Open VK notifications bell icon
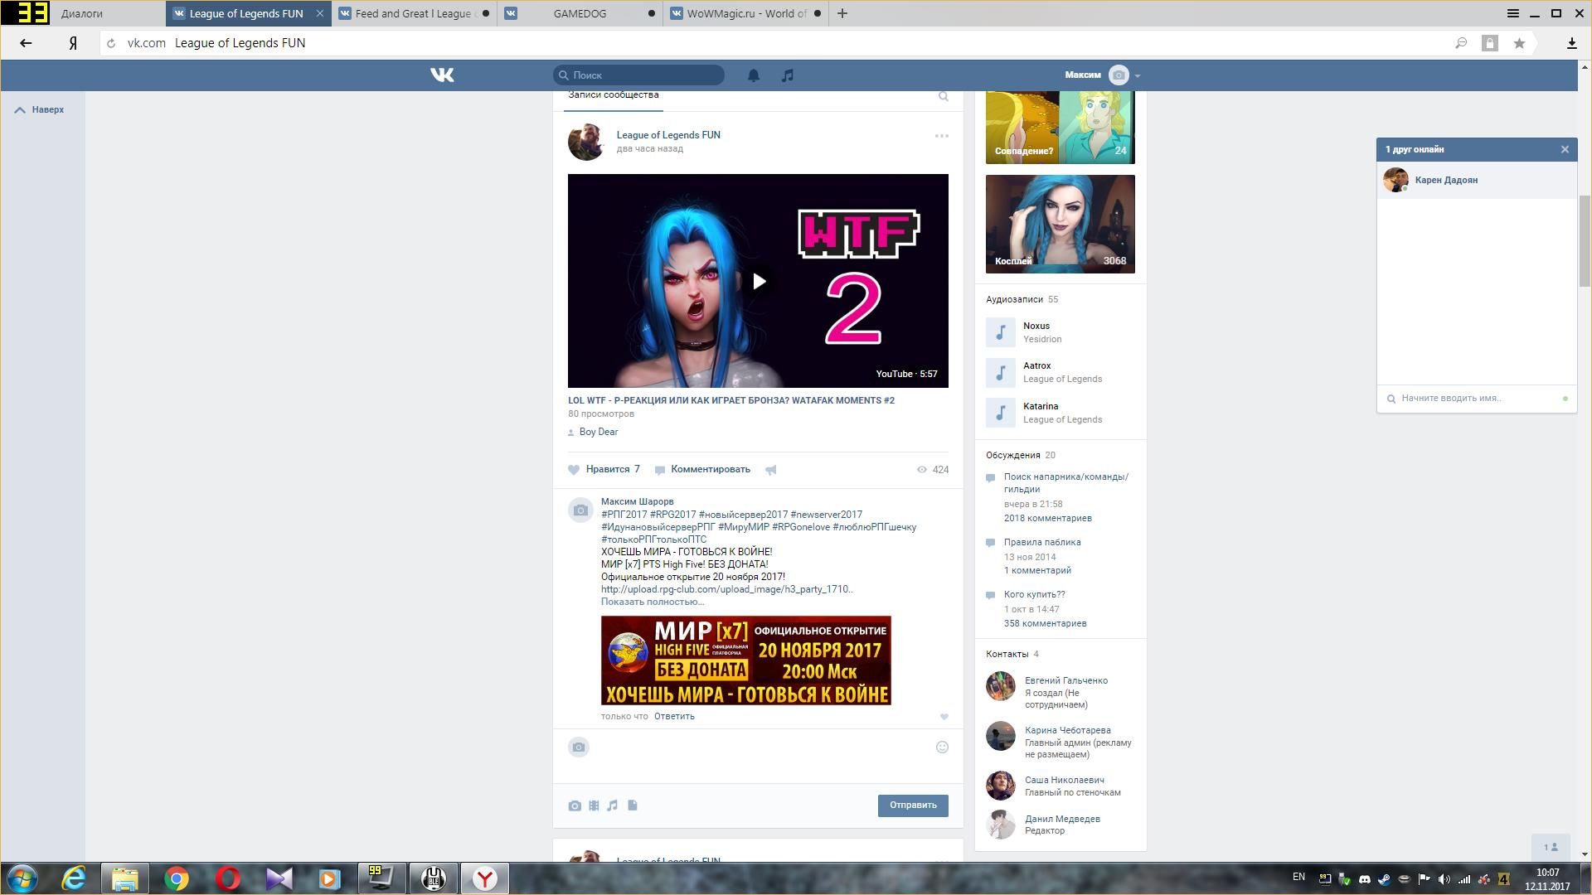 [x=753, y=75]
